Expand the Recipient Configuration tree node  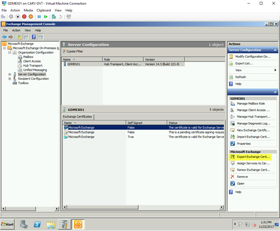(10, 79)
